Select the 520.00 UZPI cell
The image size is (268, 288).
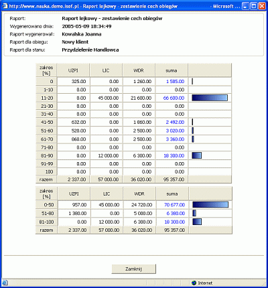pyautogui.click(x=73, y=131)
